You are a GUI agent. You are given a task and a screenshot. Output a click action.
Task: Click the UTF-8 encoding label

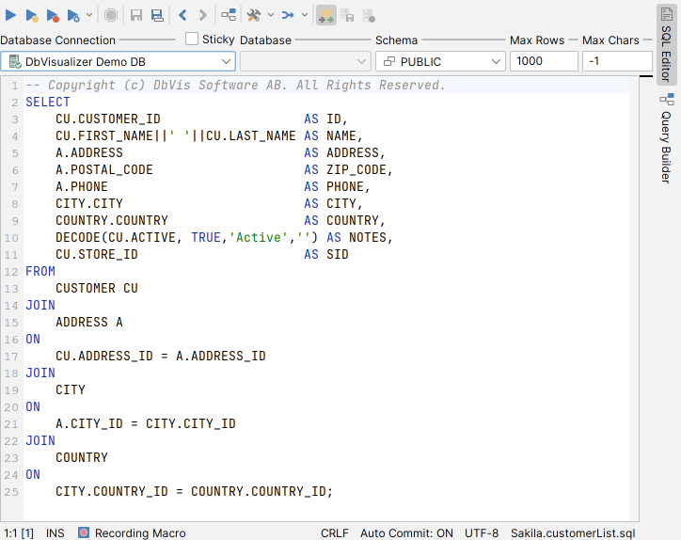pyautogui.click(x=482, y=532)
